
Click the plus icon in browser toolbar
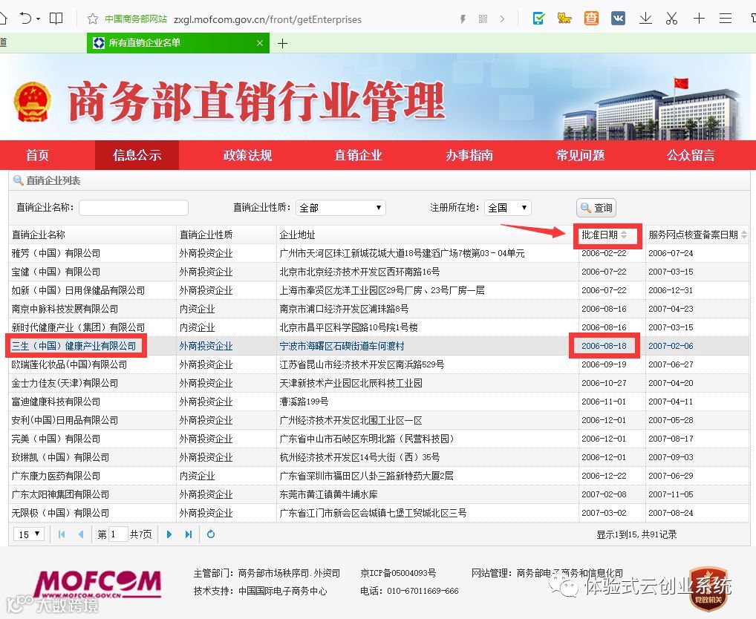[699, 19]
